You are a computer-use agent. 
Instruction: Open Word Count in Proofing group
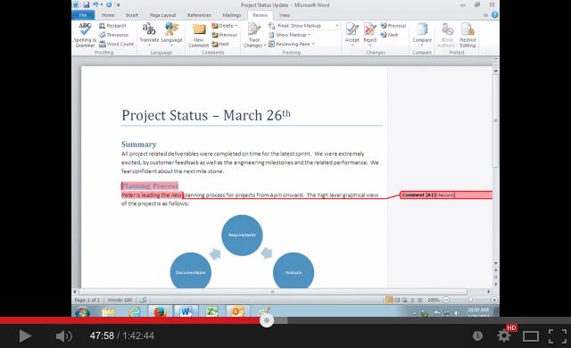click(117, 44)
